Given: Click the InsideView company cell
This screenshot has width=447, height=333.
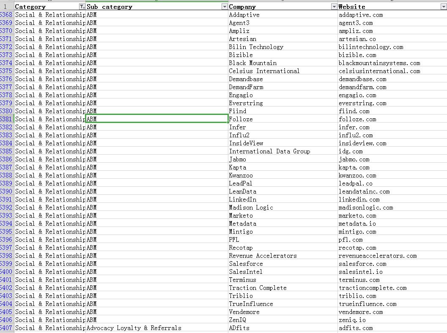Looking at the screenshot, I should [283, 143].
